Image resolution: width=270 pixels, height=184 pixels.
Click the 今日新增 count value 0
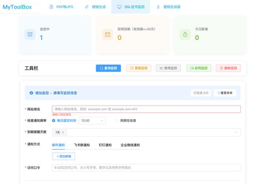(197, 37)
